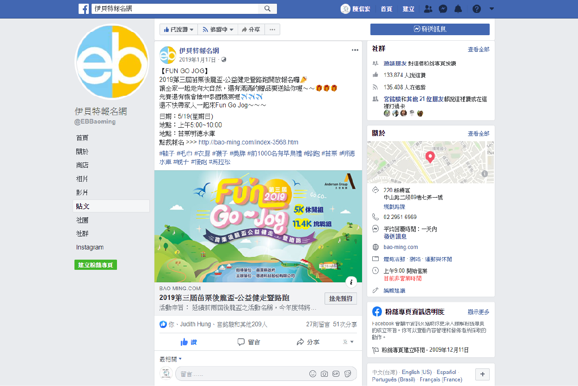This screenshot has width=578, height=386.
Task: Open the help question mark icon
Action: pos(477,9)
